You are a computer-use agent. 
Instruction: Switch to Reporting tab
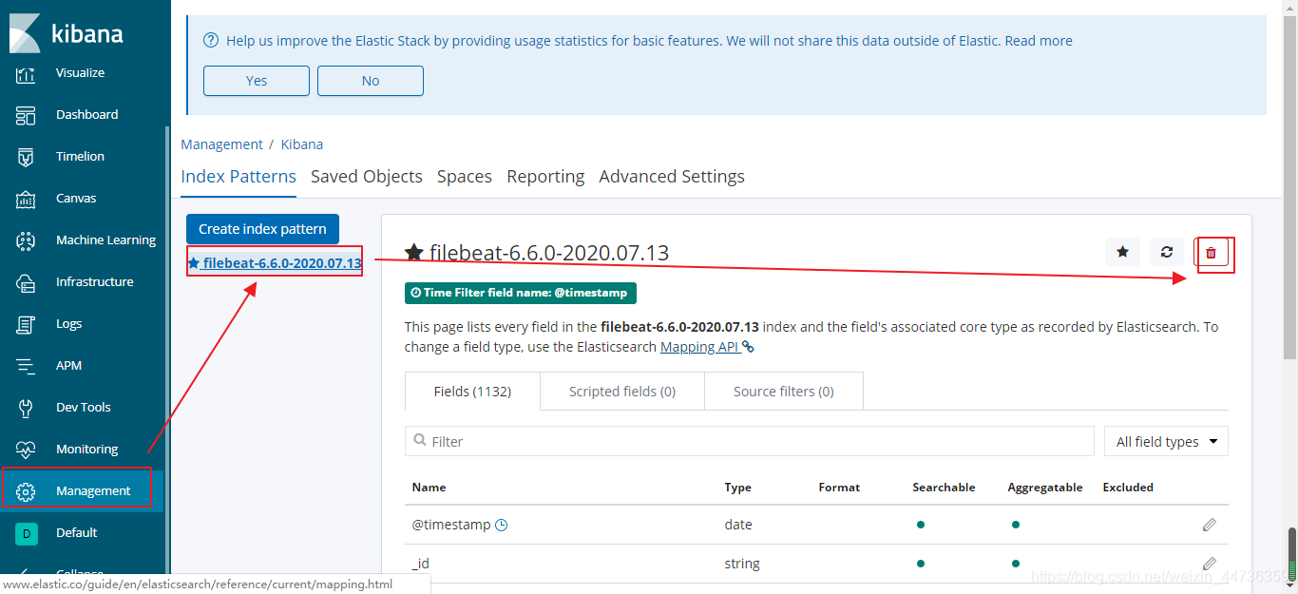(545, 177)
